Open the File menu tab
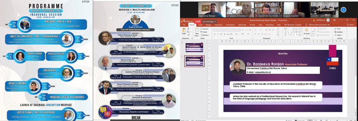The height and width of the screenshot is (121, 358). 184,25
